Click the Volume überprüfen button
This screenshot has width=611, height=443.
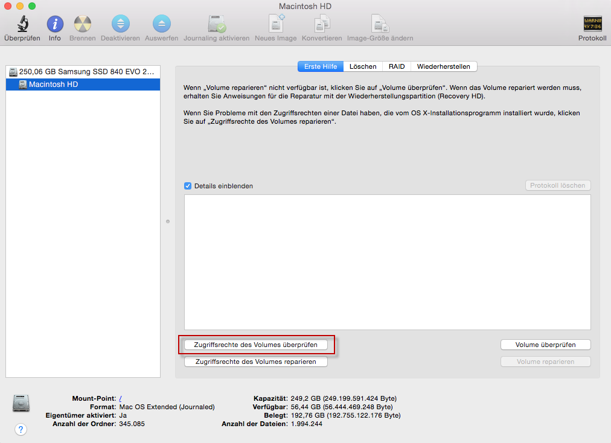(x=546, y=345)
